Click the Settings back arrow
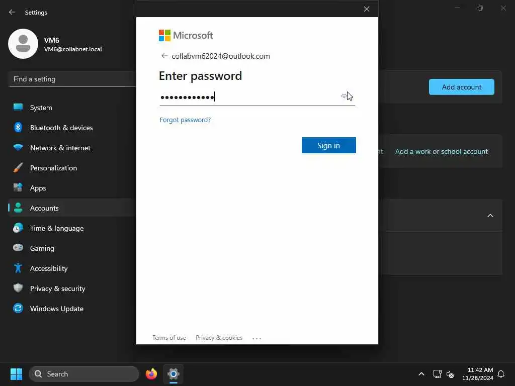This screenshot has height=386, width=515. [x=12, y=12]
